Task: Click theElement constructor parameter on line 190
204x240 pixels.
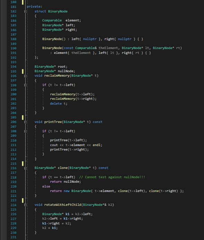Action: click(x=108, y=48)
